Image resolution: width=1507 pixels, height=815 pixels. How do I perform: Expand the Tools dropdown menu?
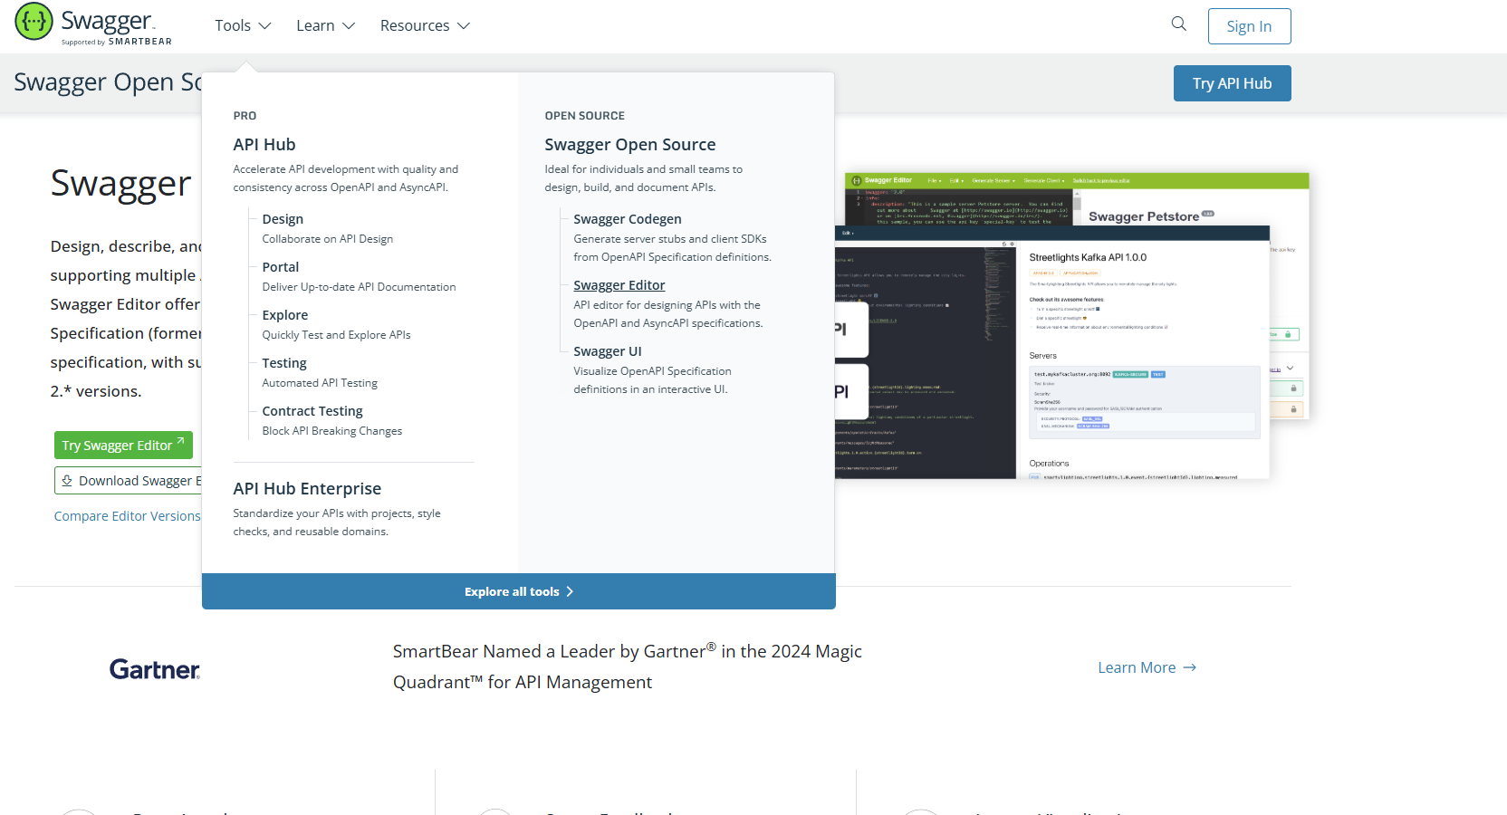[x=243, y=25]
